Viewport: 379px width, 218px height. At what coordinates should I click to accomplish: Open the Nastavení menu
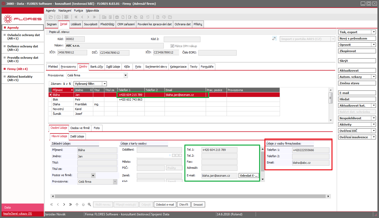(65, 11)
